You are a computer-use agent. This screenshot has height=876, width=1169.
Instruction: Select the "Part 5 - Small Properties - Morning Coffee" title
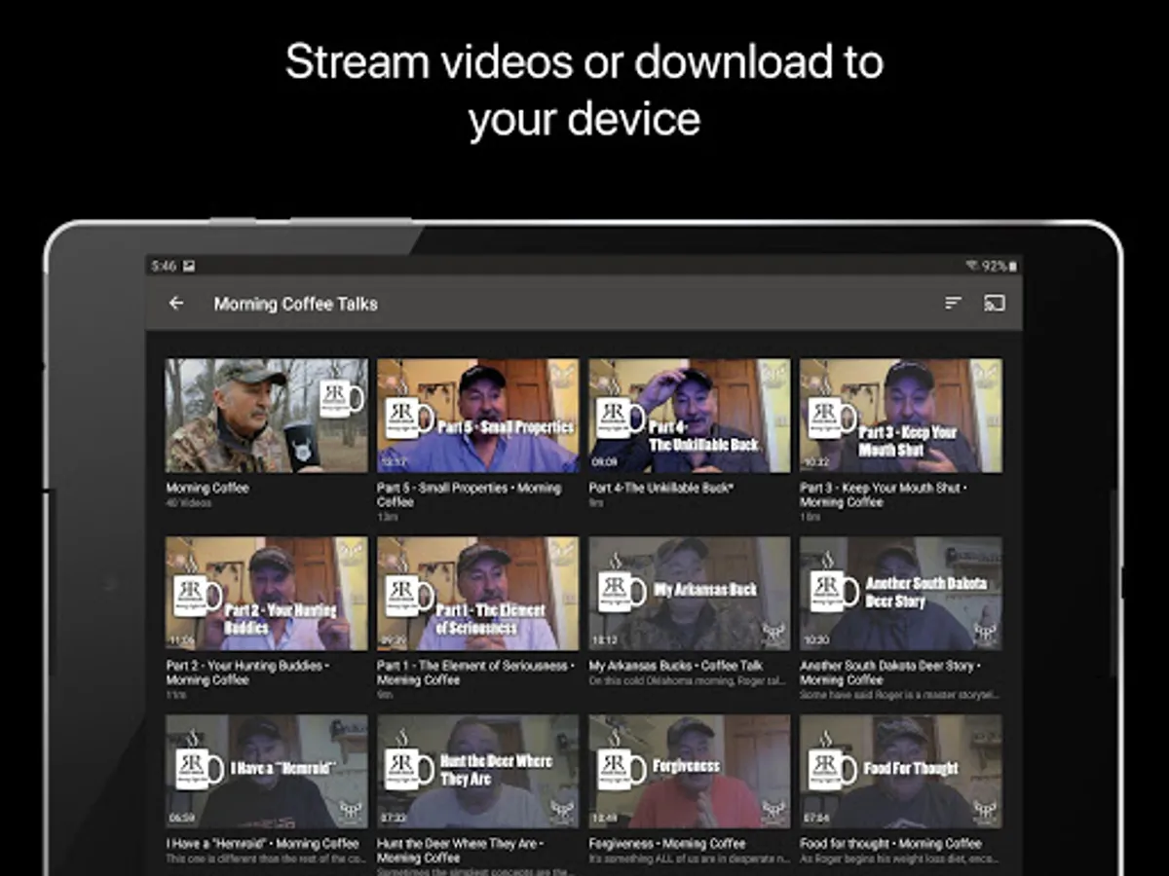[x=468, y=494]
